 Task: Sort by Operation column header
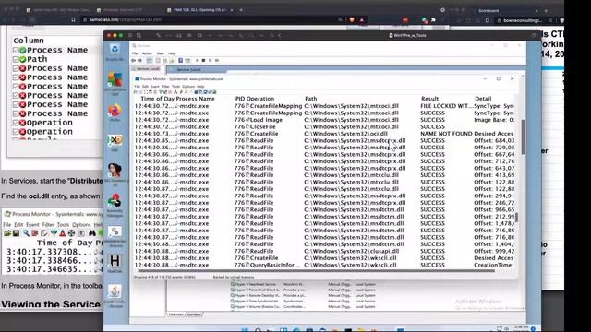click(260, 99)
